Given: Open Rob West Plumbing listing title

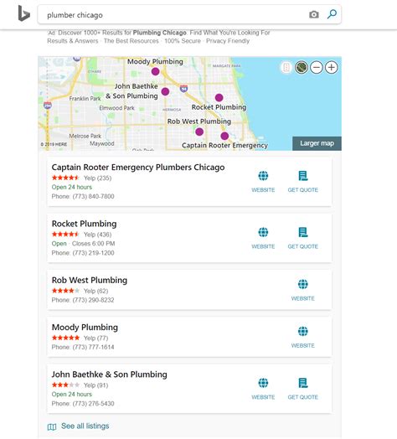Looking at the screenshot, I should (90, 281).
